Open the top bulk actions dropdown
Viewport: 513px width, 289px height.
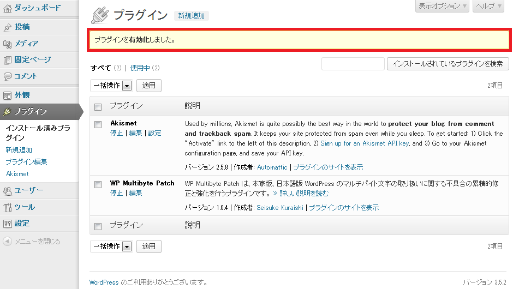[x=112, y=86]
